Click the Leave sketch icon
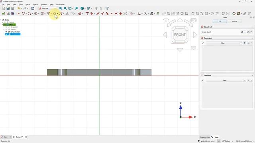 click(4, 14)
